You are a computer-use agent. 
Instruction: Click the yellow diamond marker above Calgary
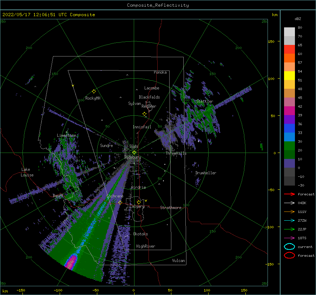pos(139,202)
